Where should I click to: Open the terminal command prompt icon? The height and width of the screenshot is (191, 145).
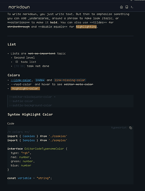(132, 7)
